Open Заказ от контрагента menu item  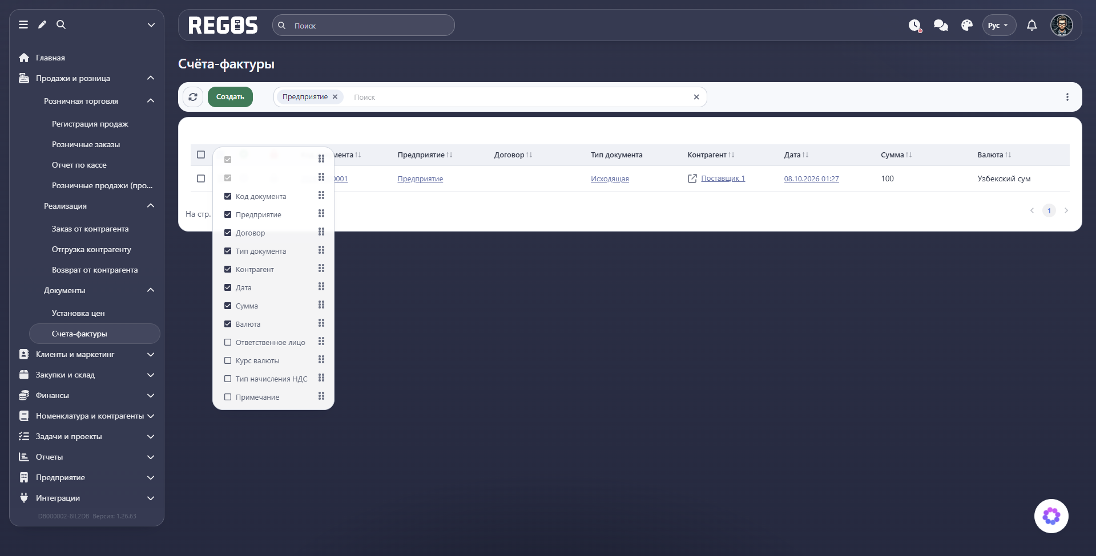(x=90, y=229)
